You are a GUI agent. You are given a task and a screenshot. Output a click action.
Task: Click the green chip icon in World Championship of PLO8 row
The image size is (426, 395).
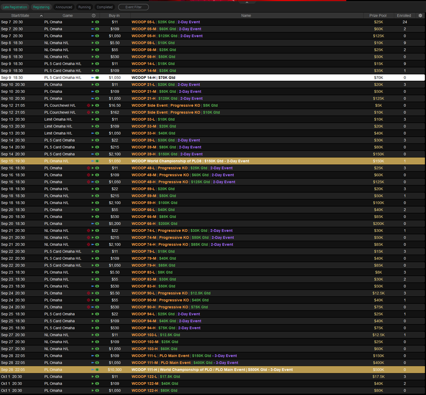pyautogui.click(x=97, y=161)
